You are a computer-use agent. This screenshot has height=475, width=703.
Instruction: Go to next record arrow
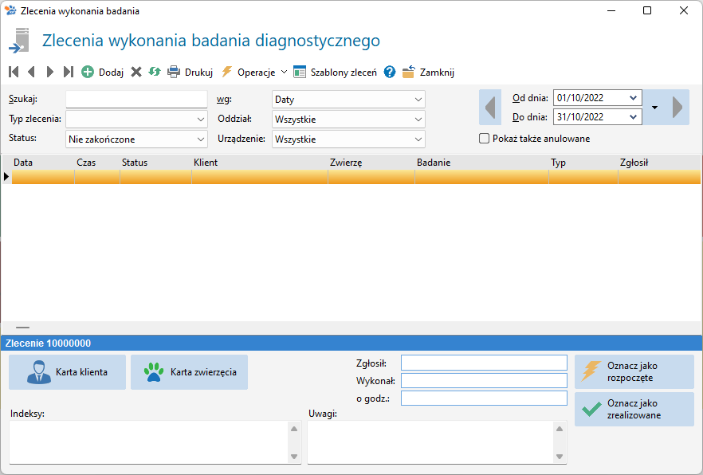[x=49, y=72]
